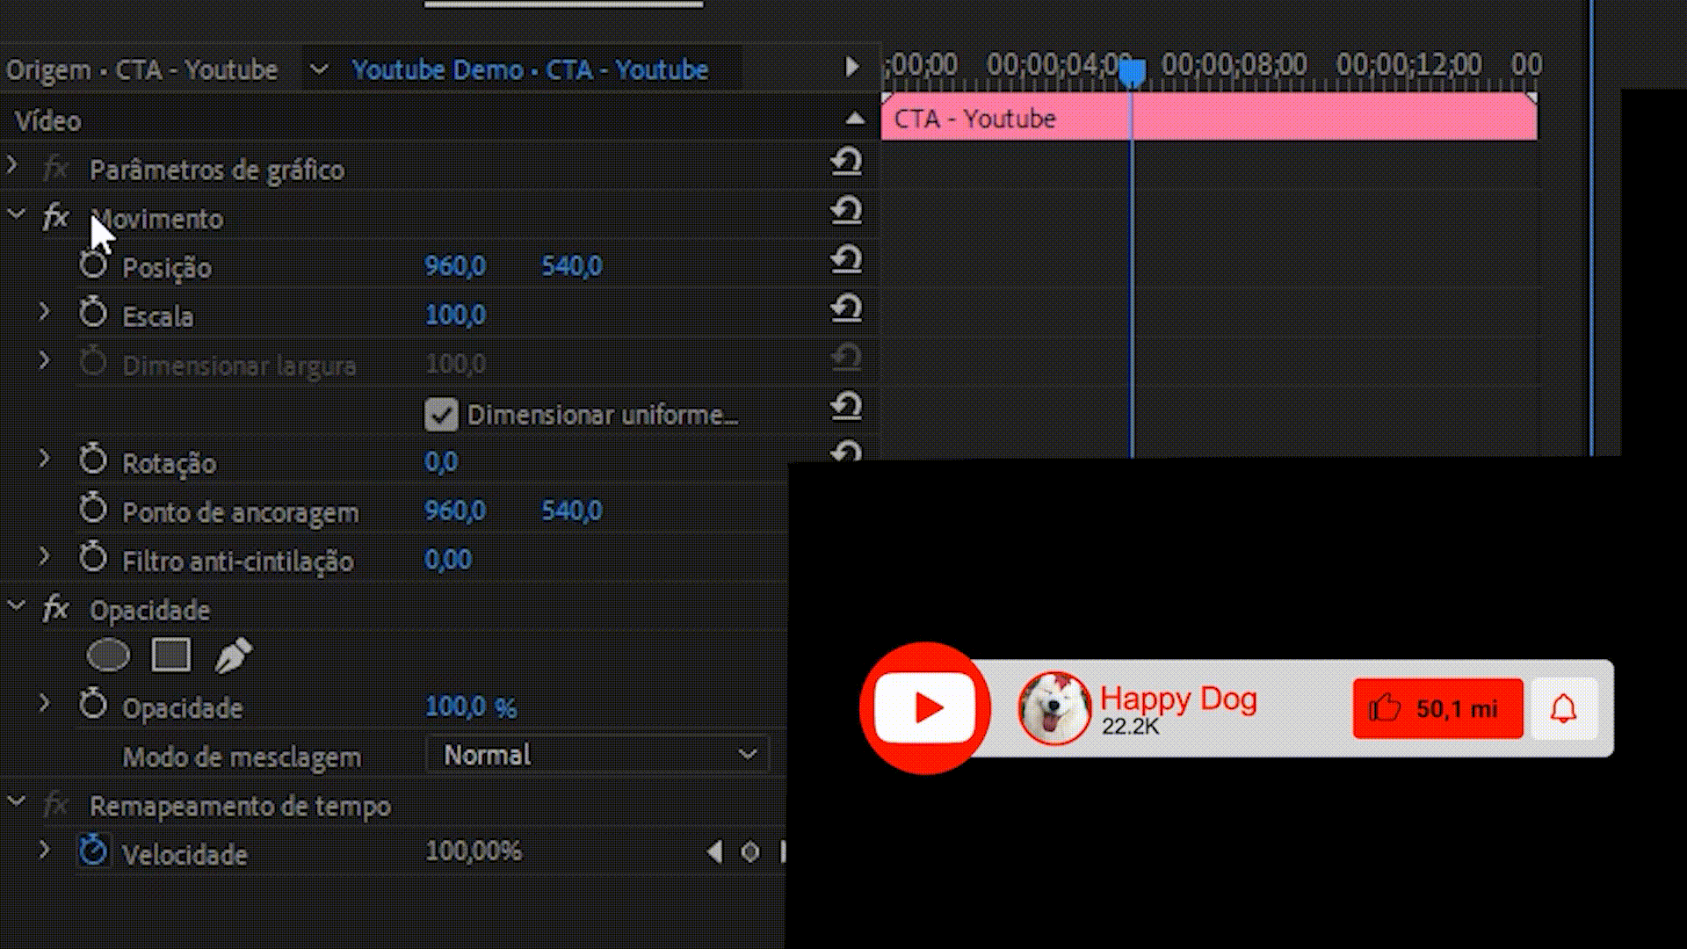Screen dimensions: 1687x949
Task: Select the pen mask tool under Opacidade
Action: [233, 656]
